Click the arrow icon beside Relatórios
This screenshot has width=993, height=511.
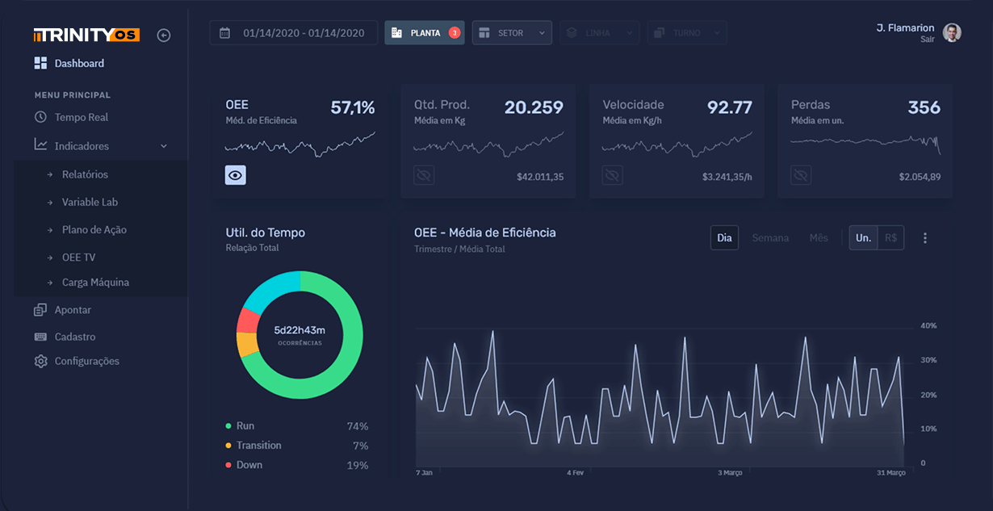[50, 174]
